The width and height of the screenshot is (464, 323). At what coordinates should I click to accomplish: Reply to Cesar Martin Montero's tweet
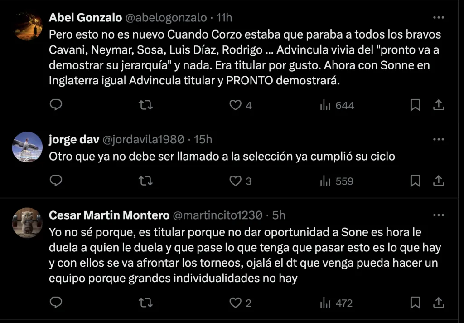pos(55,303)
